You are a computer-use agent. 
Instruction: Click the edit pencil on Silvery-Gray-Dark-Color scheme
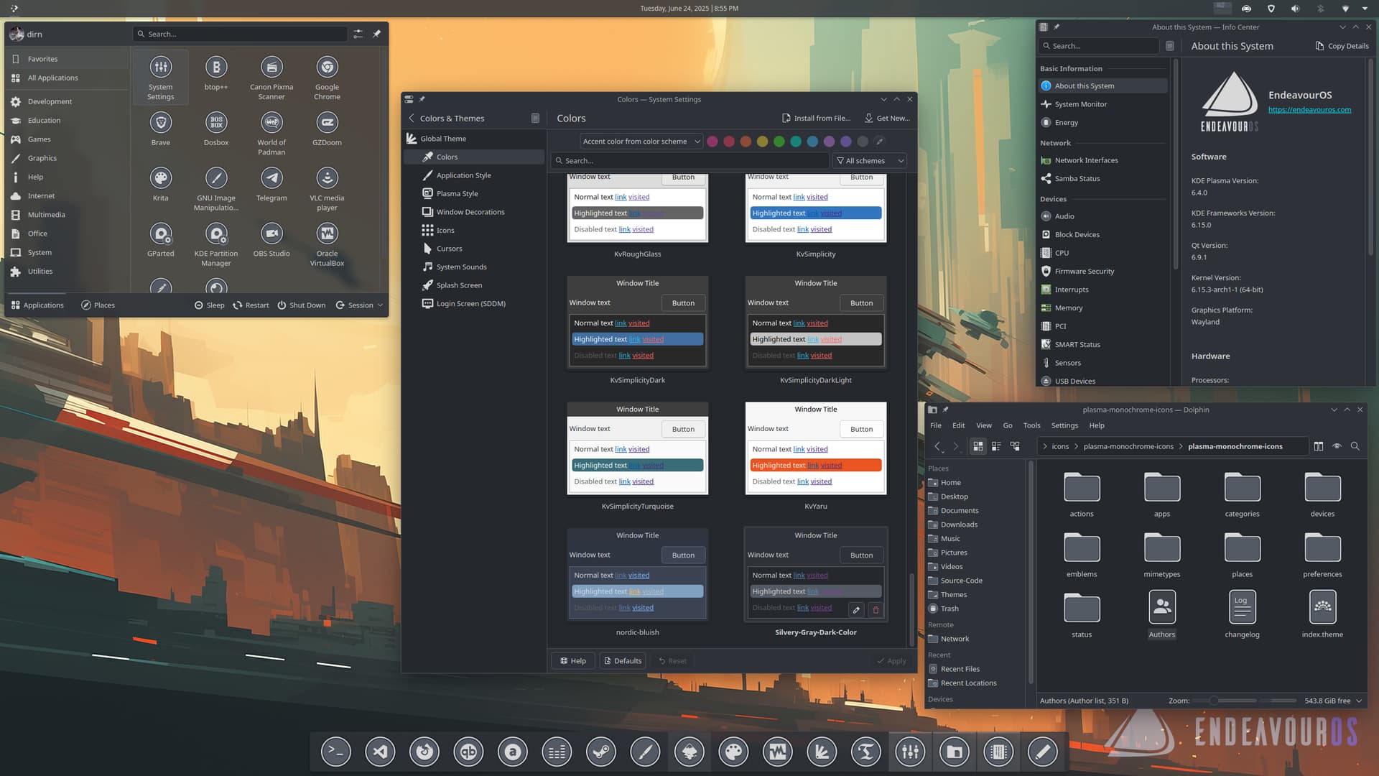pyautogui.click(x=856, y=610)
